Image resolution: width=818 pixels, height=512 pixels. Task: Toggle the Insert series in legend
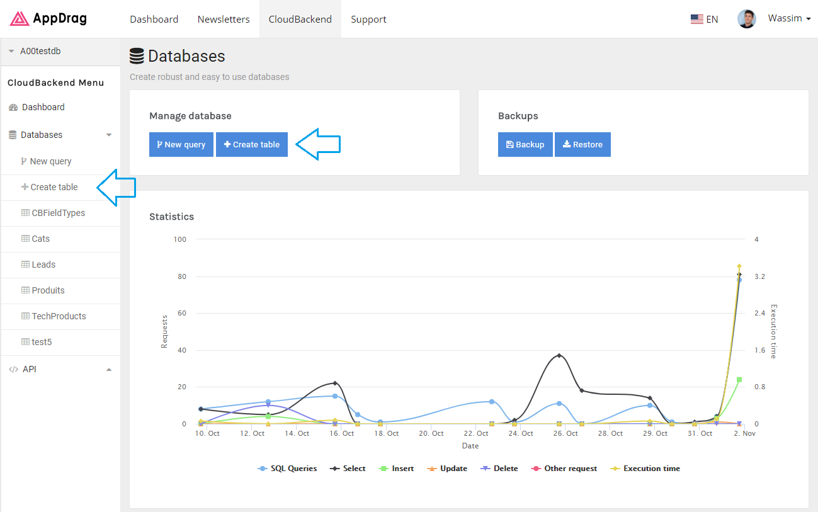click(x=396, y=469)
